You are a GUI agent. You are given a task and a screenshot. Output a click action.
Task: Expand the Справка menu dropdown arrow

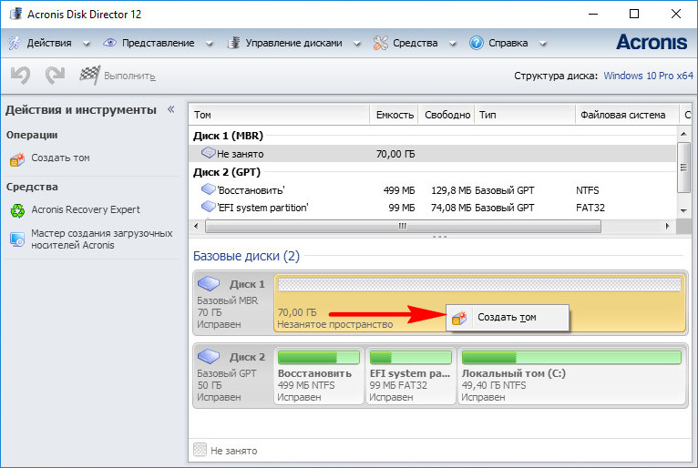pos(543,44)
